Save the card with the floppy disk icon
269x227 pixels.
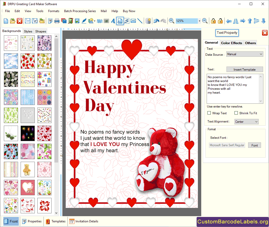coord(28,21)
